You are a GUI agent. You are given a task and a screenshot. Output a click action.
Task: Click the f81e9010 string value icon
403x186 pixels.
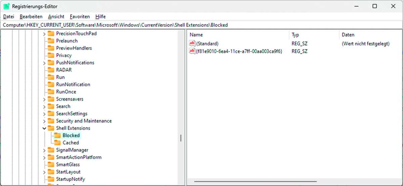coord(192,51)
